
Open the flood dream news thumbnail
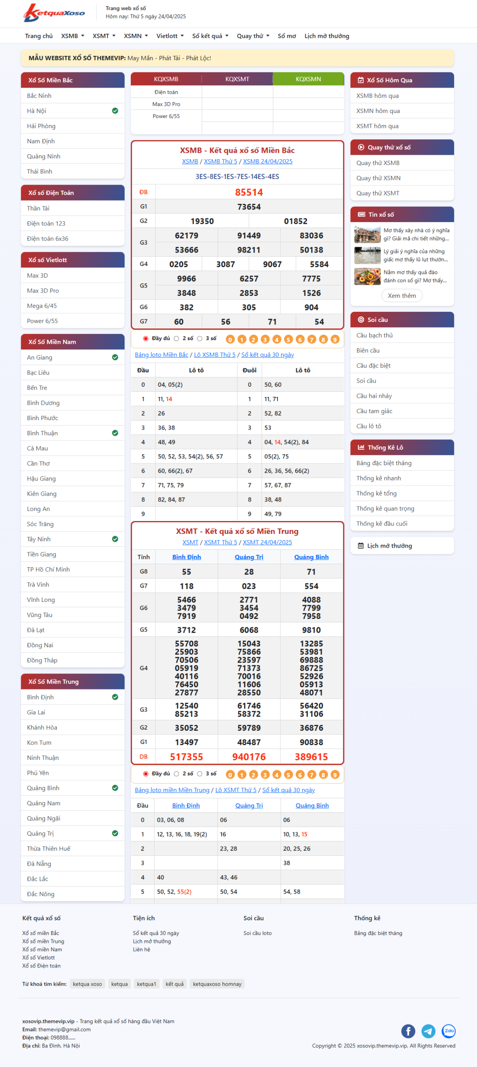367,255
